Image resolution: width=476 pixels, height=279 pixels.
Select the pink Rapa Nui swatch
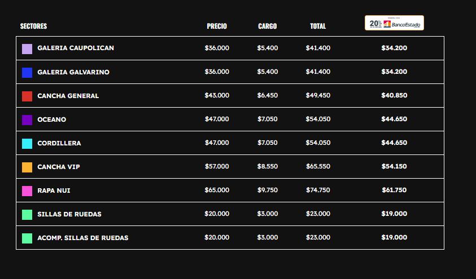pos(27,191)
